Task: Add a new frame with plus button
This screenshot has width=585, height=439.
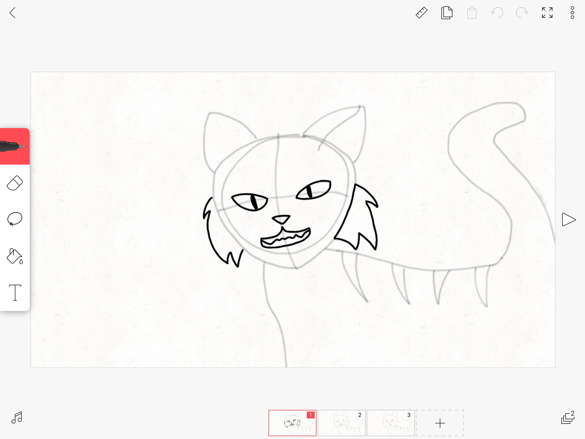Action: pos(440,423)
